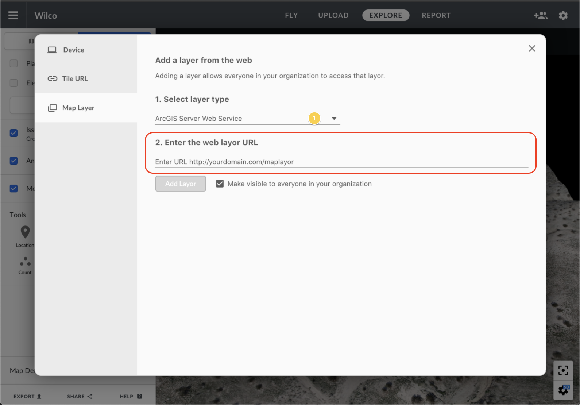The width and height of the screenshot is (580, 405).
Task: Switch to the EXPLORE tab
Action: pos(386,15)
